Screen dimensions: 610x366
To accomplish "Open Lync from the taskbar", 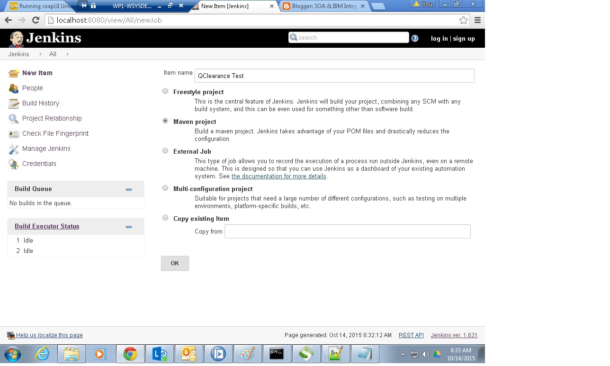I will 160,354.
